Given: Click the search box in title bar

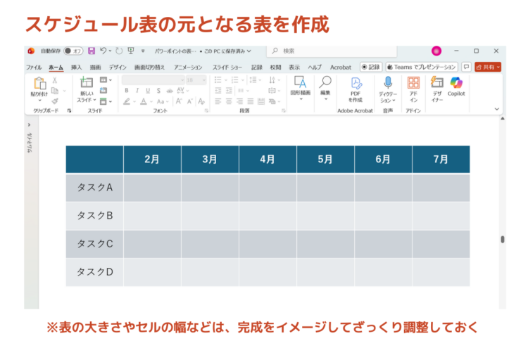Looking at the screenshot, I should tap(332, 51).
